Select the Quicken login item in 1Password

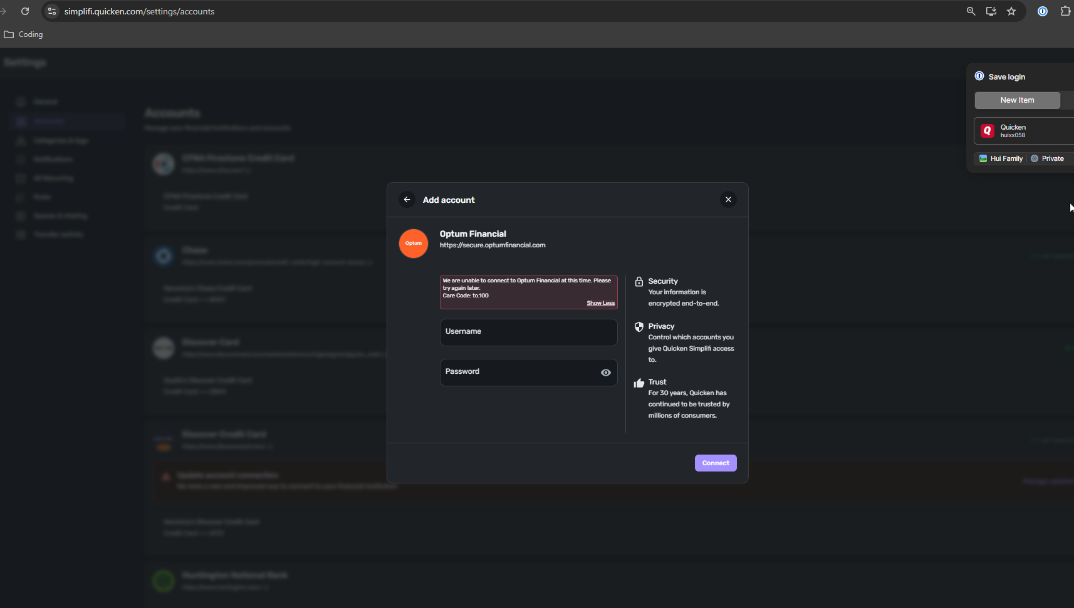pos(1024,131)
